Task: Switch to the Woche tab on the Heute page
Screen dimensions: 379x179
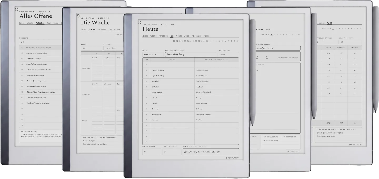Action: point(153,36)
